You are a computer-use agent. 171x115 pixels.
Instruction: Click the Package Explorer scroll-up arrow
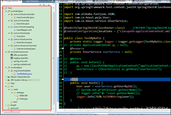pos(53,8)
